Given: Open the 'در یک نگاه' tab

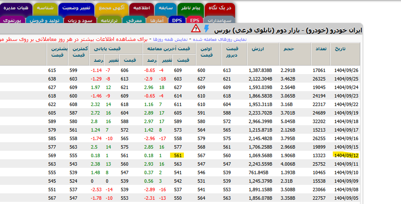Looking at the screenshot, I should pos(220,8).
